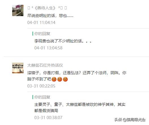Select the reply about 灵子、量子、太赫兹
The image size is (149, 125).
pyautogui.click(x=80, y=108)
